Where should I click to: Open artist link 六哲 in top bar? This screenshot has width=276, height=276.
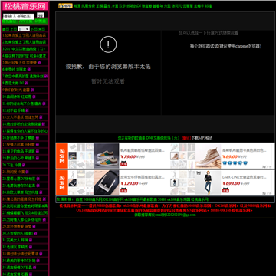click(x=167, y=6)
